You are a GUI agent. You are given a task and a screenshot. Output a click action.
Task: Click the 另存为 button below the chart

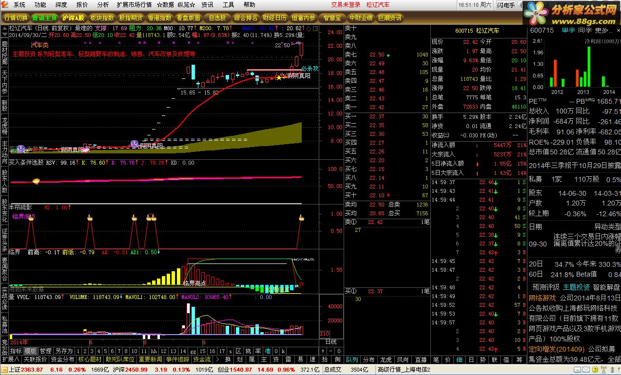click(64, 351)
